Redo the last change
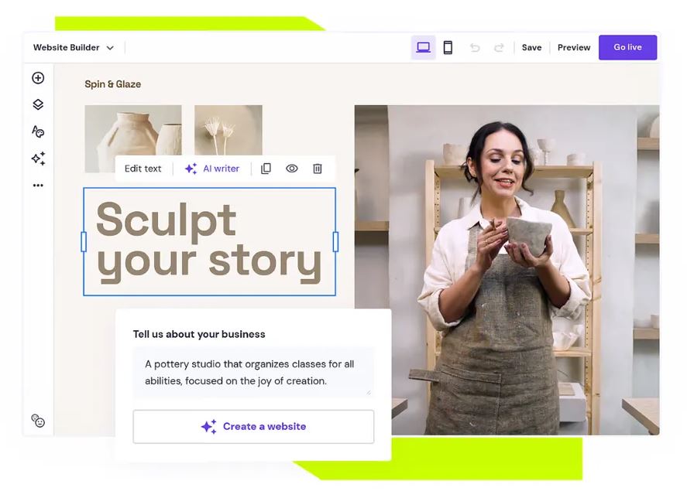Viewport: 687px width, 491px height. coord(499,47)
